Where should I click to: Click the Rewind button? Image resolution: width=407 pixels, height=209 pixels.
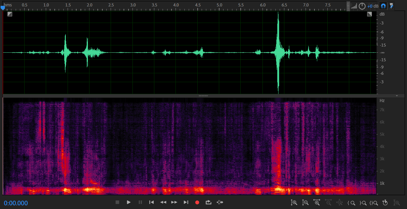tap(163, 202)
